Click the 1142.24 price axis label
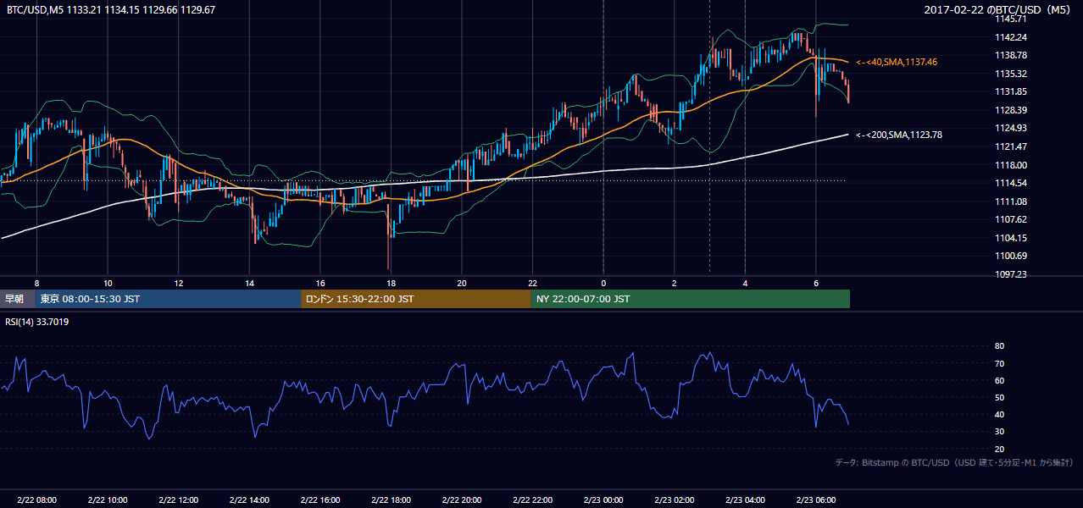The height and width of the screenshot is (508, 1083). click(1012, 37)
